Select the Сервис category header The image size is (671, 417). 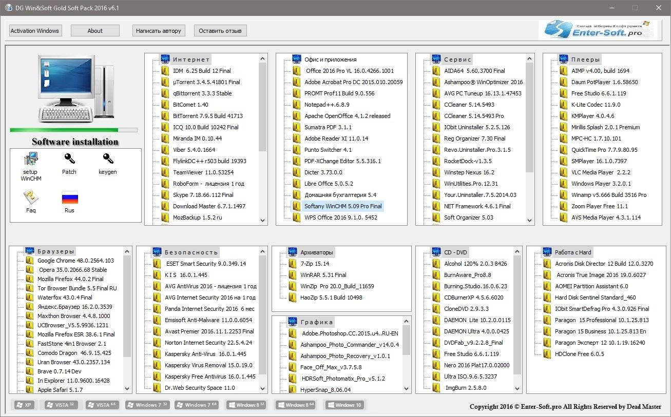[x=457, y=59]
